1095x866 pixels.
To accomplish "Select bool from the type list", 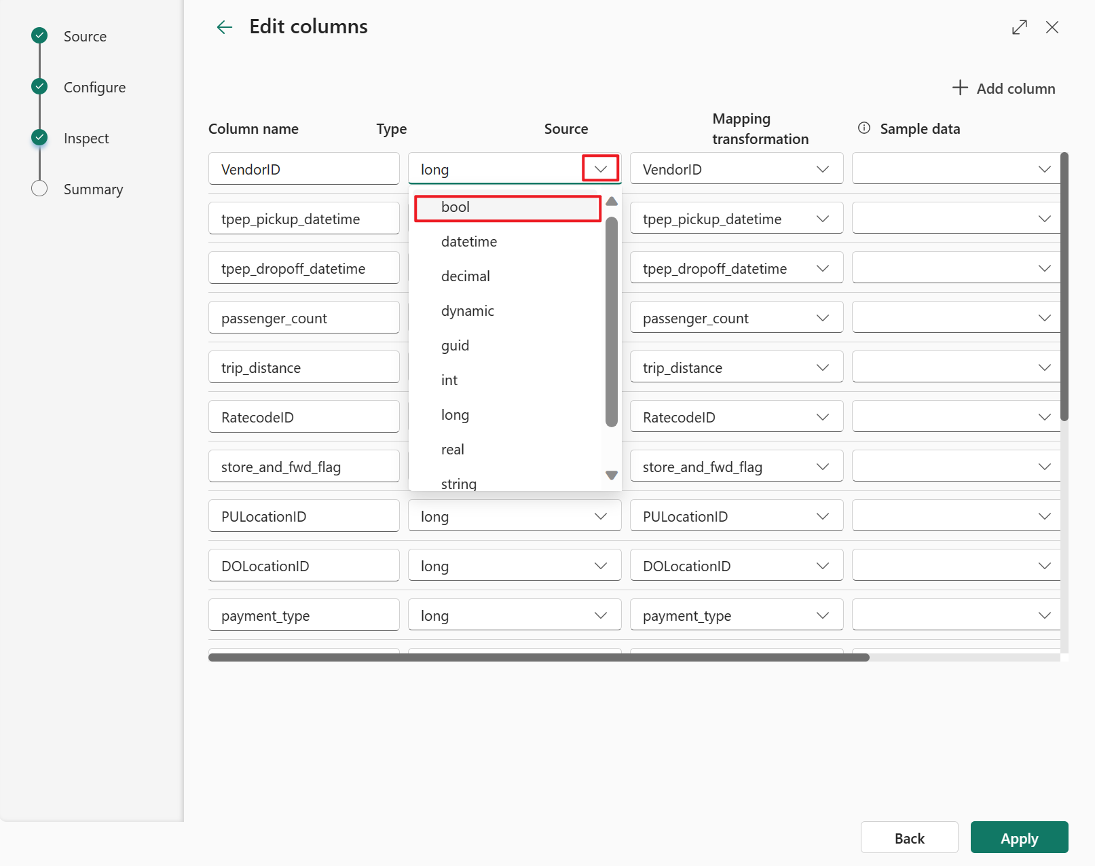I will coord(508,208).
